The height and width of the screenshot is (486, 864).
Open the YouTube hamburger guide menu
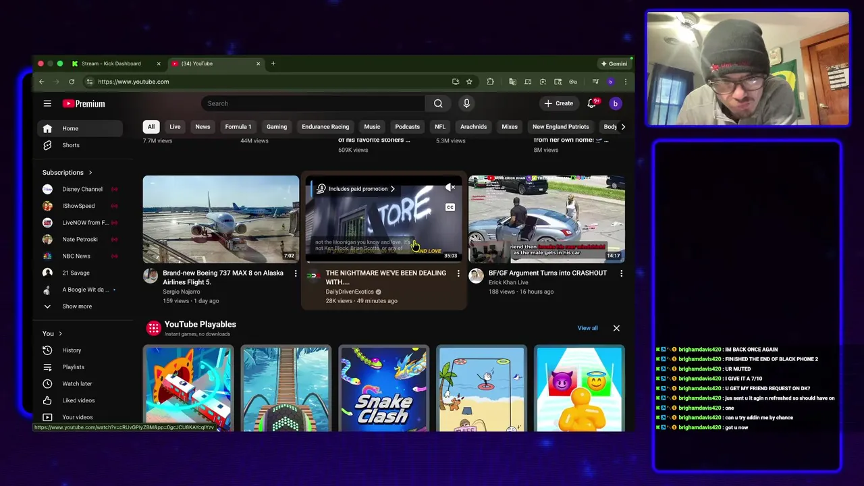pos(47,103)
